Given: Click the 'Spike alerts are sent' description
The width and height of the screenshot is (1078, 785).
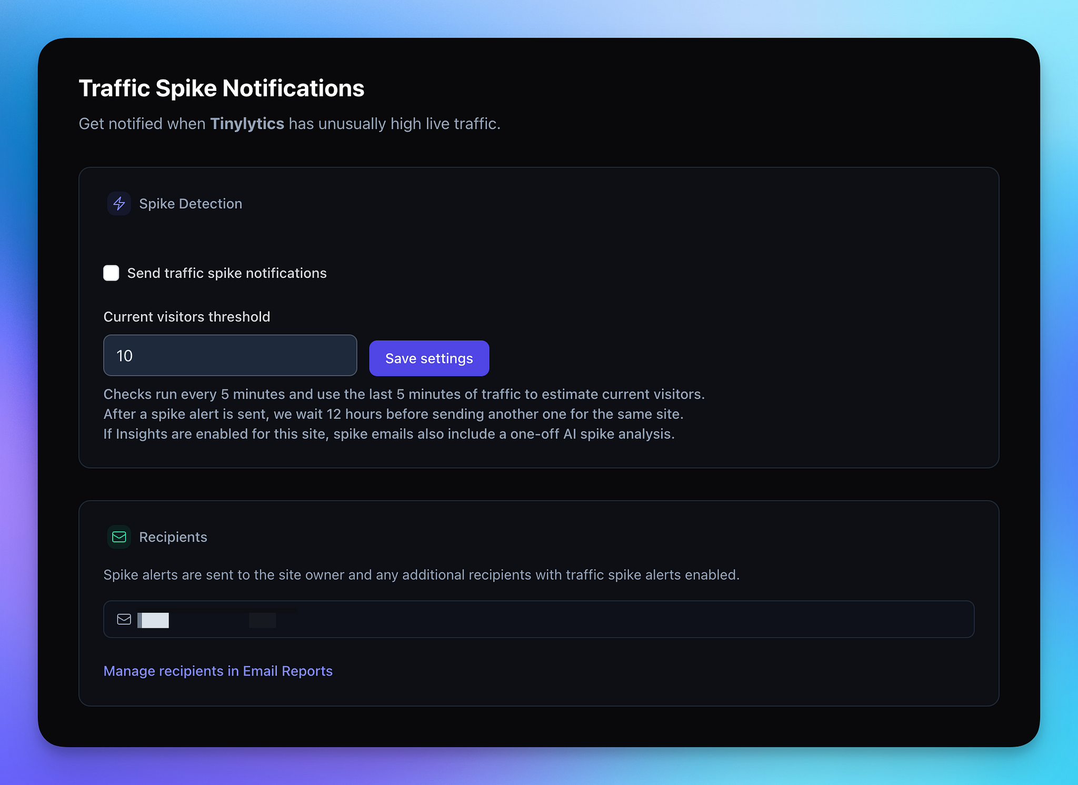Looking at the screenshot, I should click(421, 575).
